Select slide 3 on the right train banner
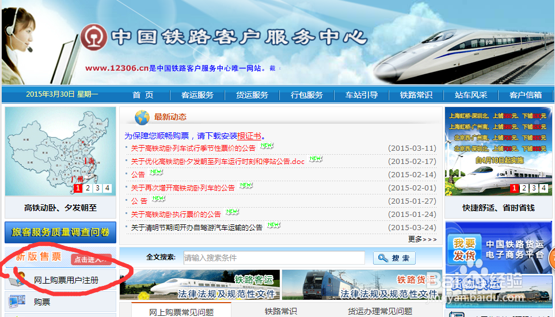Screen dimensions: 555x317 pos(534,188)
